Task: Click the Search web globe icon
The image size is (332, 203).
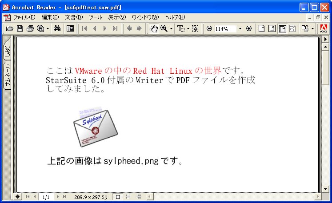Action: click(x=40, y=28)
